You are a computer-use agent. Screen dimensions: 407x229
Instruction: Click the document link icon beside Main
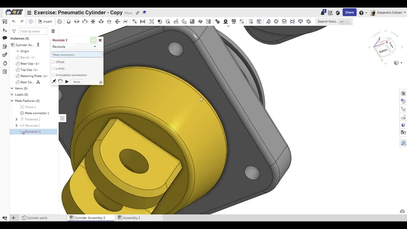click(137, 13)
